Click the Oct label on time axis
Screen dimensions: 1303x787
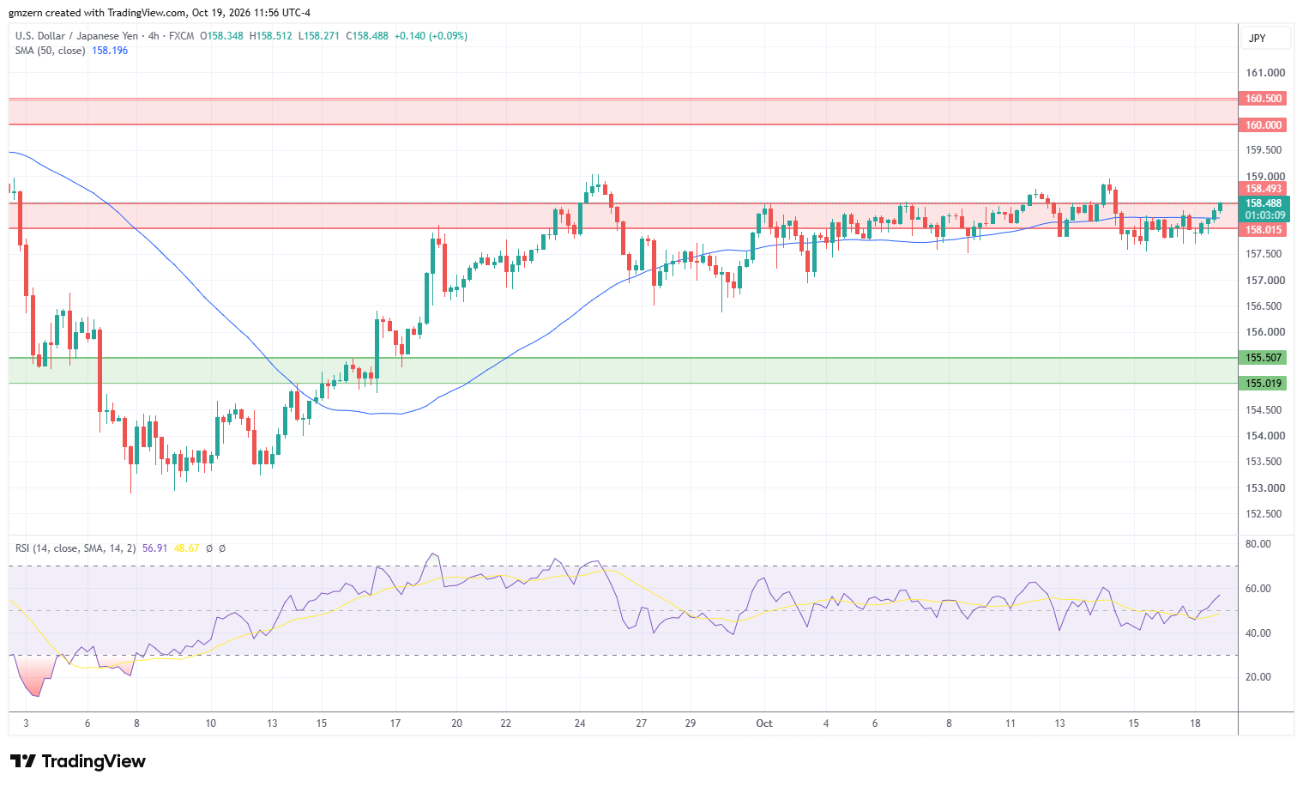coord(764,723)
